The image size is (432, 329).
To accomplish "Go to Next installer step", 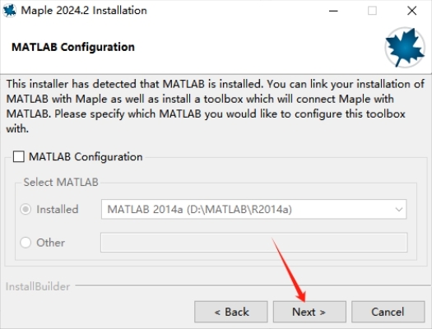I will pyautogui.click(x=309, y=312).
